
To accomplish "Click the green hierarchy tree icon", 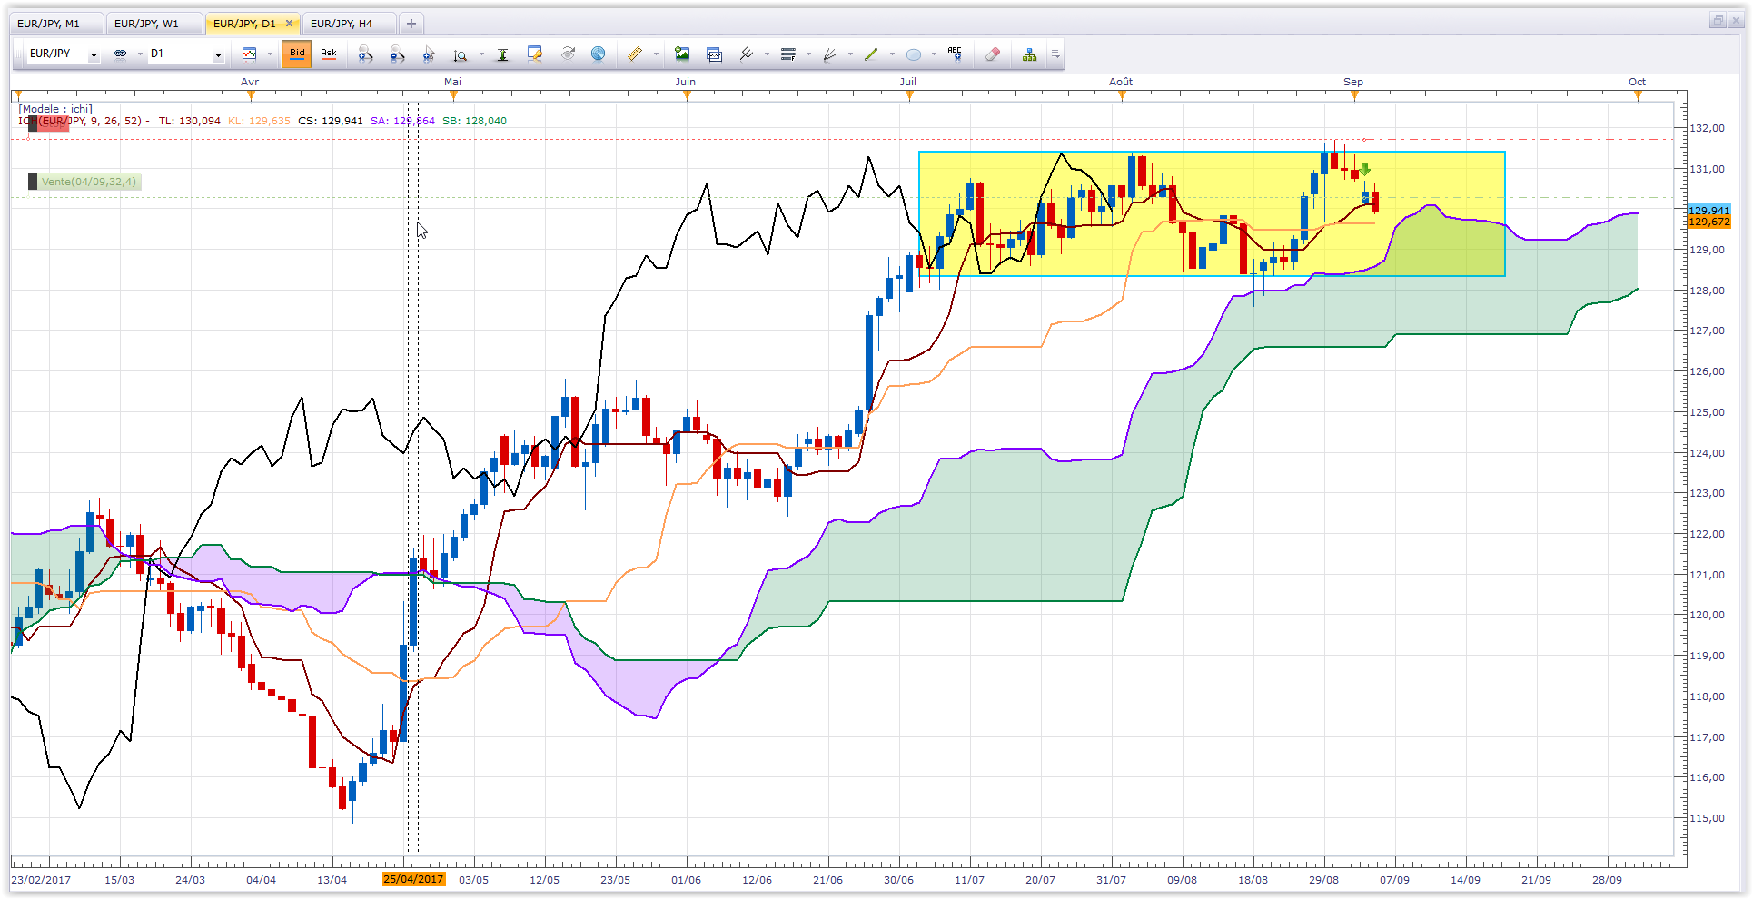I will [1029, 54].
